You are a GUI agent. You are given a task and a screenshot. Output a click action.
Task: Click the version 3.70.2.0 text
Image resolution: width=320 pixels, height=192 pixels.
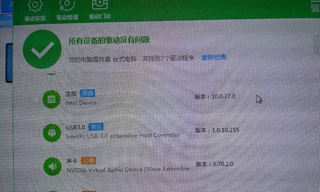tap(215, 164)
